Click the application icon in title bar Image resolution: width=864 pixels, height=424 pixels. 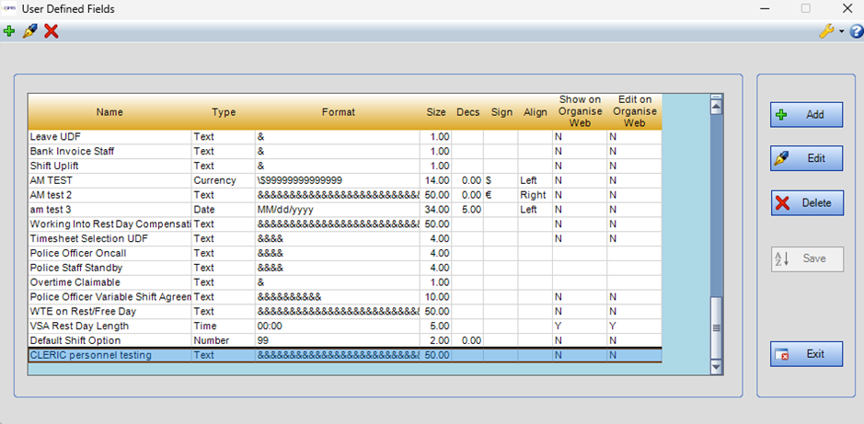(x=10, y=9)
